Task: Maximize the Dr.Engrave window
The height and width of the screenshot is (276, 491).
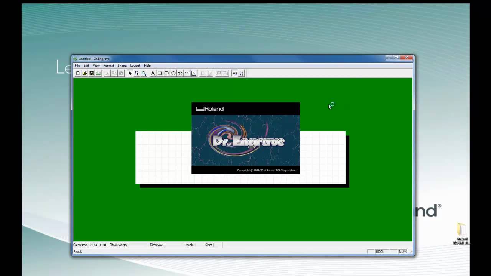Action: point(397,58)
